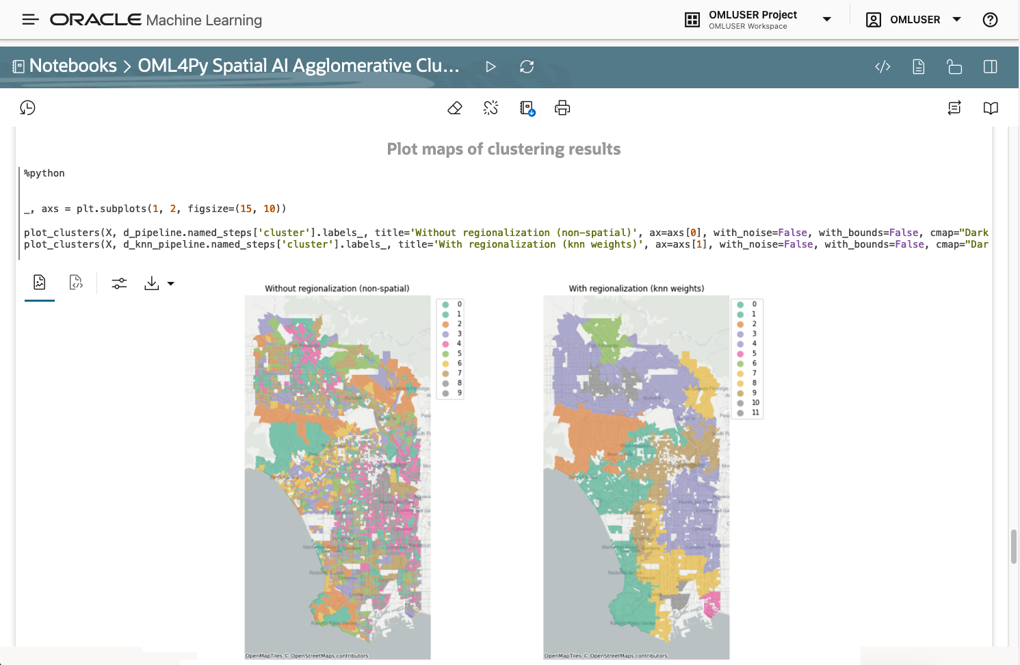Run all paragraphs with the play icon
This screenshot has width=1020, height=665.
(491, 66)
